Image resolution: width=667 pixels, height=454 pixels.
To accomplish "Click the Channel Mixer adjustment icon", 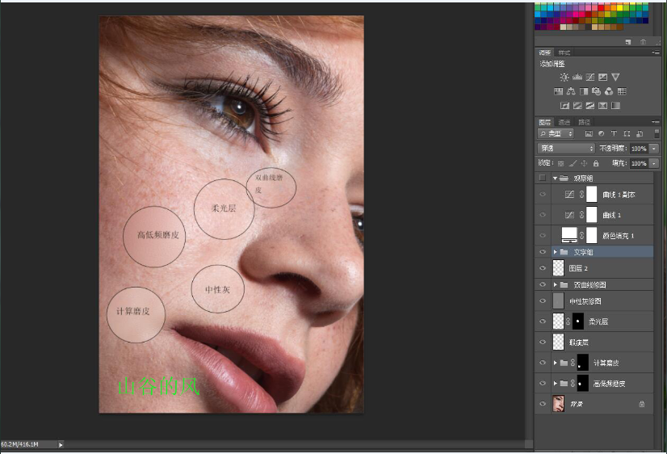I will pos(610,91).
